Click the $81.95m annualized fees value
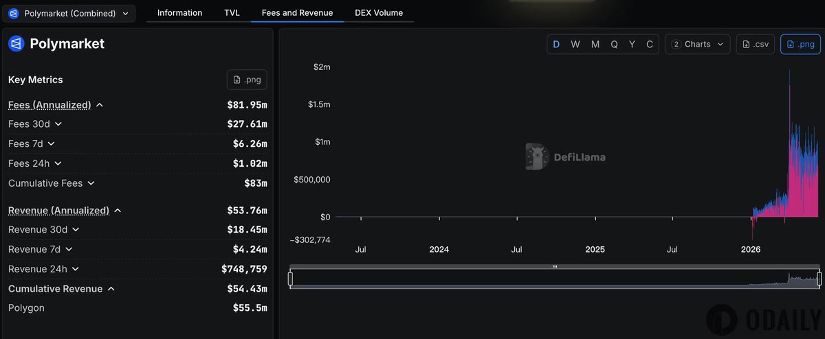The image size is (825, 339). (247, 105)
